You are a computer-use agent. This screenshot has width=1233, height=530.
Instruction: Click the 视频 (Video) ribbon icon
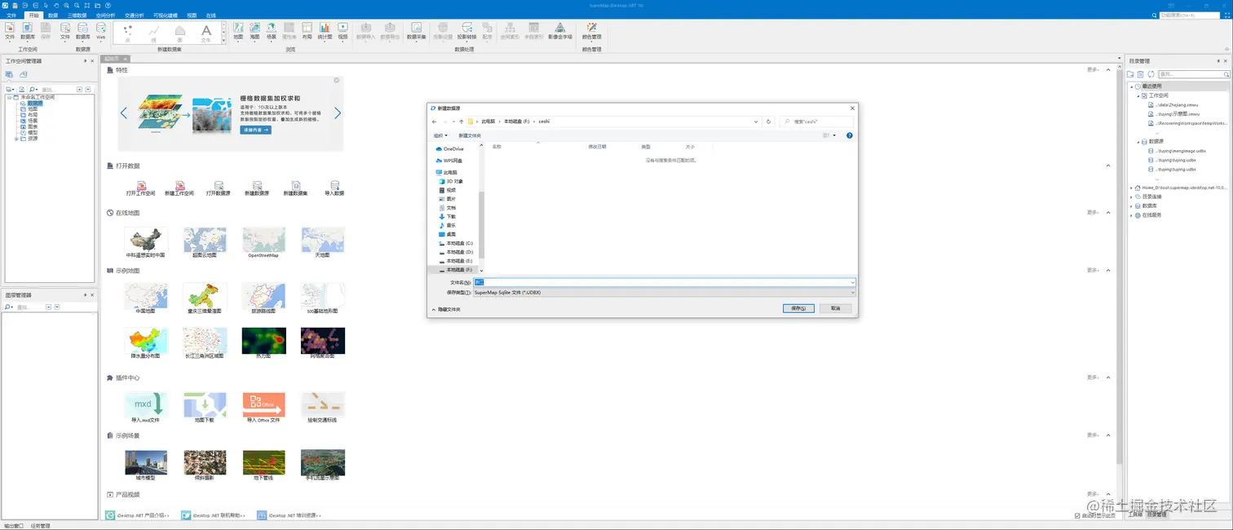(x=342, y=30)
